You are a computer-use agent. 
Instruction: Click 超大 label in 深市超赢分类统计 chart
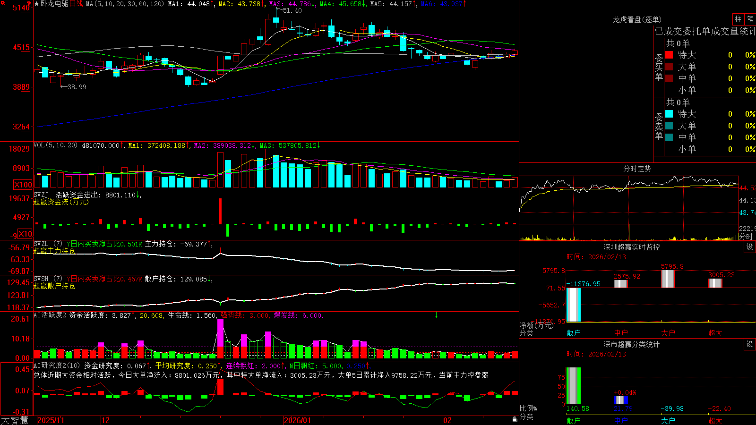pos(715,420)
